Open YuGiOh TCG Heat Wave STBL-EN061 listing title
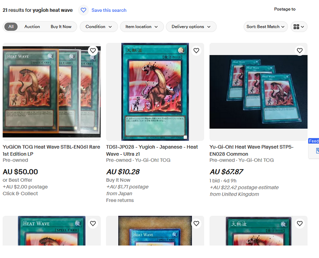Viewport: 319px width, 258px height. click(51, 150)
